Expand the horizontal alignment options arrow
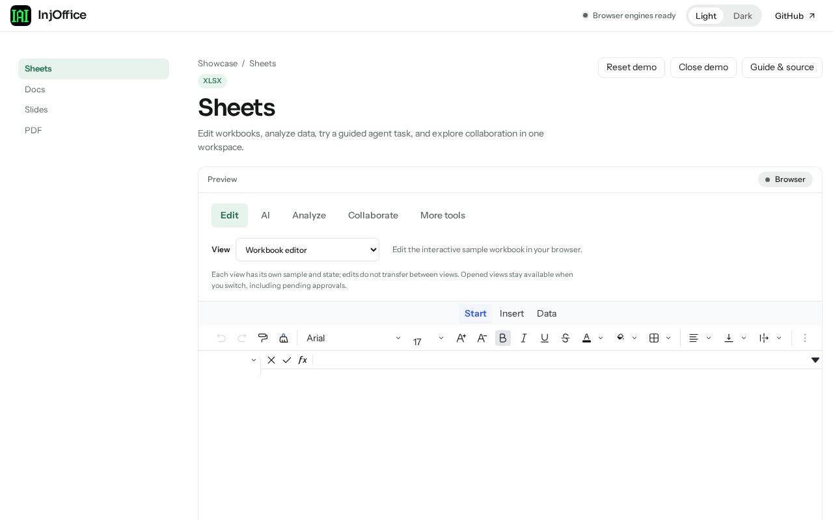This screenshot has width=833, height=520. pyautogui.click(x=709, y=338)
